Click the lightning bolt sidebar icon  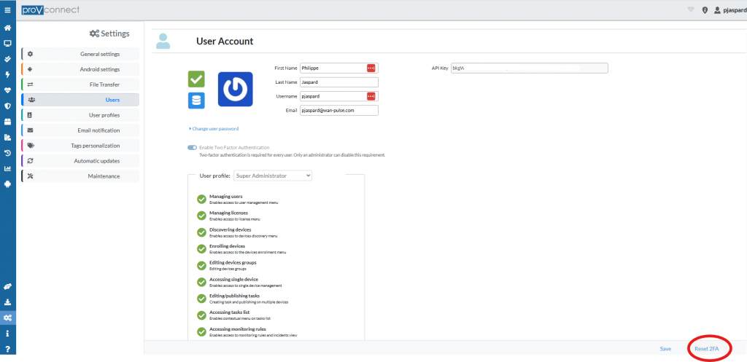coord(7,75)
